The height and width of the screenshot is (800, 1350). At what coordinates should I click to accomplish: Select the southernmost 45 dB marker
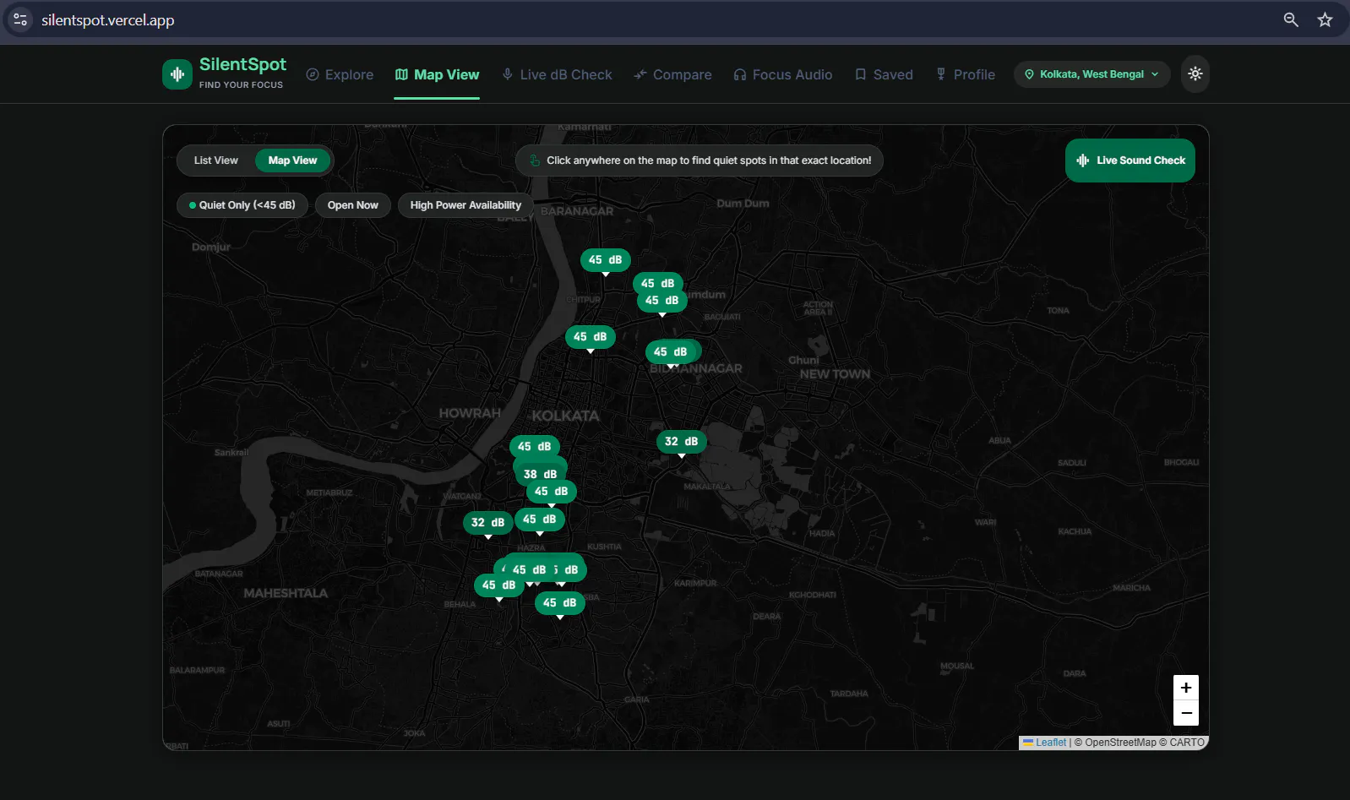pyautogui.click(x=559, y=603)
